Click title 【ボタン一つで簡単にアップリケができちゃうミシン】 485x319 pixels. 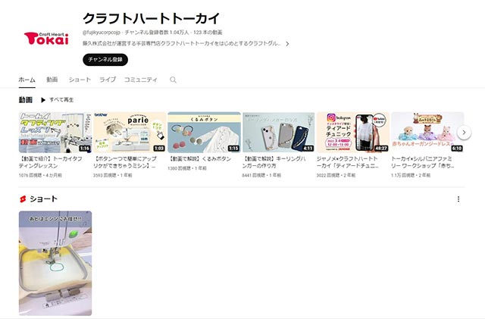point(125,162)
